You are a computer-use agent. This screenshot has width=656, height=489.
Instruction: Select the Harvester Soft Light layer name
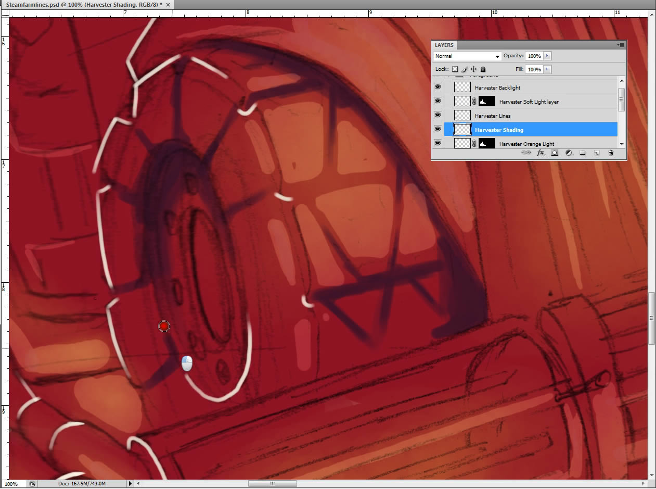529,102
